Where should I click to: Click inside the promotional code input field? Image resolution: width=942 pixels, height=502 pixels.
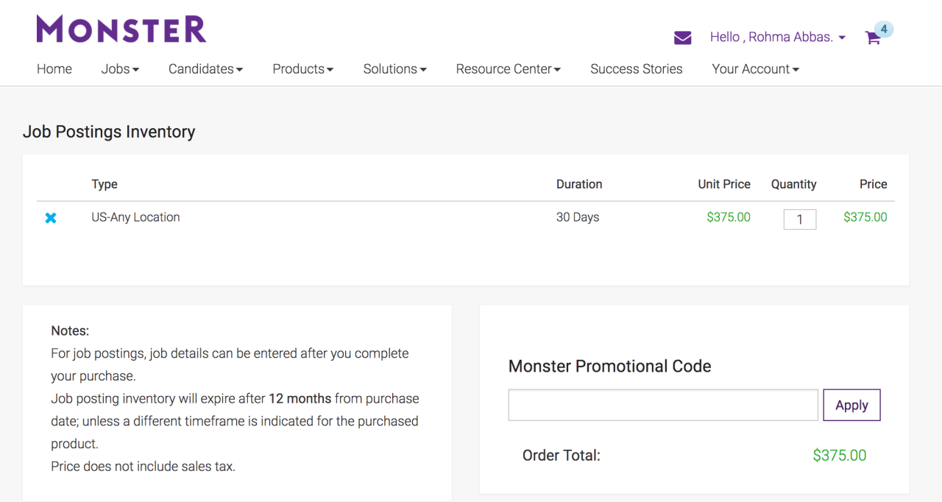point(662,405)
